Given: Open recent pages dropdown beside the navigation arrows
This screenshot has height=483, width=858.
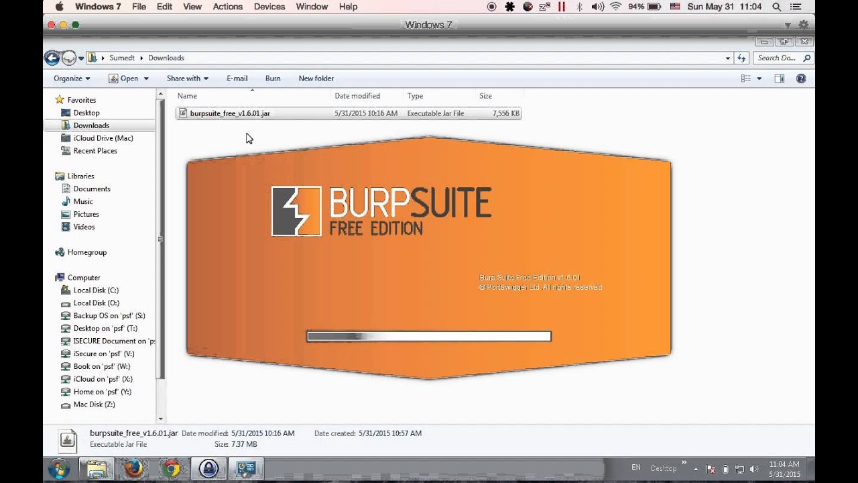Looking at the screenshot, I should coord(81,58).
